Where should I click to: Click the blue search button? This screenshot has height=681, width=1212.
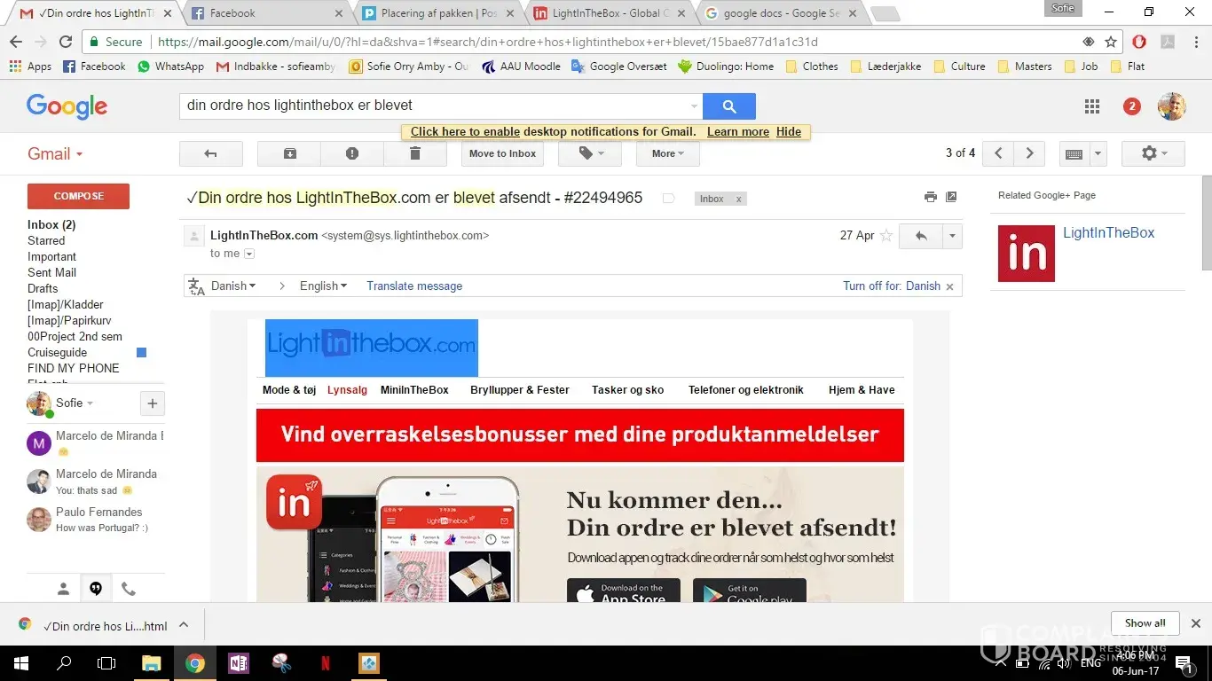point(728,106)
